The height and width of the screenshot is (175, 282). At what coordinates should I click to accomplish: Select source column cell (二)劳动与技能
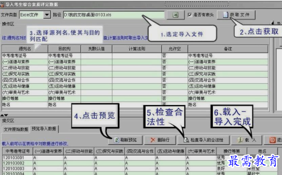pyautogui.click(x=25, y=68)
